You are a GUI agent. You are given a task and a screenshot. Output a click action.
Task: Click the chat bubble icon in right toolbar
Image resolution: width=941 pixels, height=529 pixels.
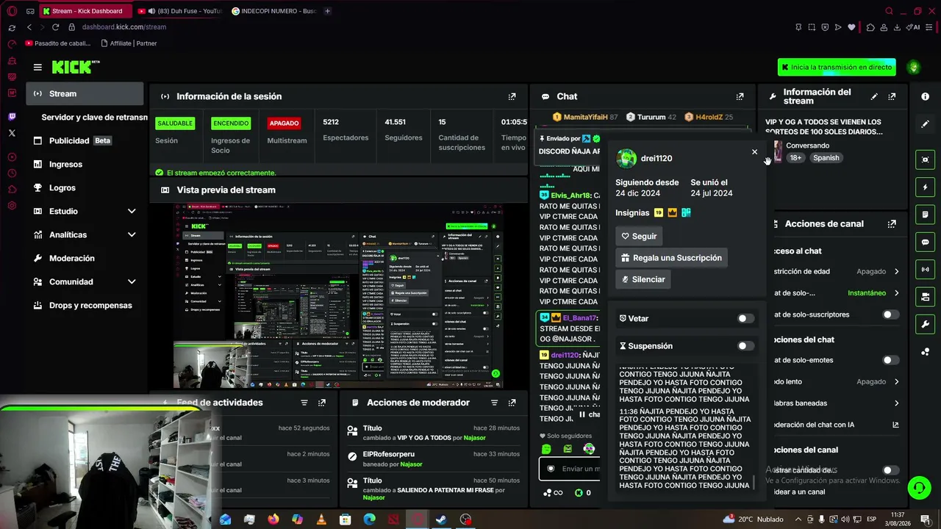click(925, 242)
